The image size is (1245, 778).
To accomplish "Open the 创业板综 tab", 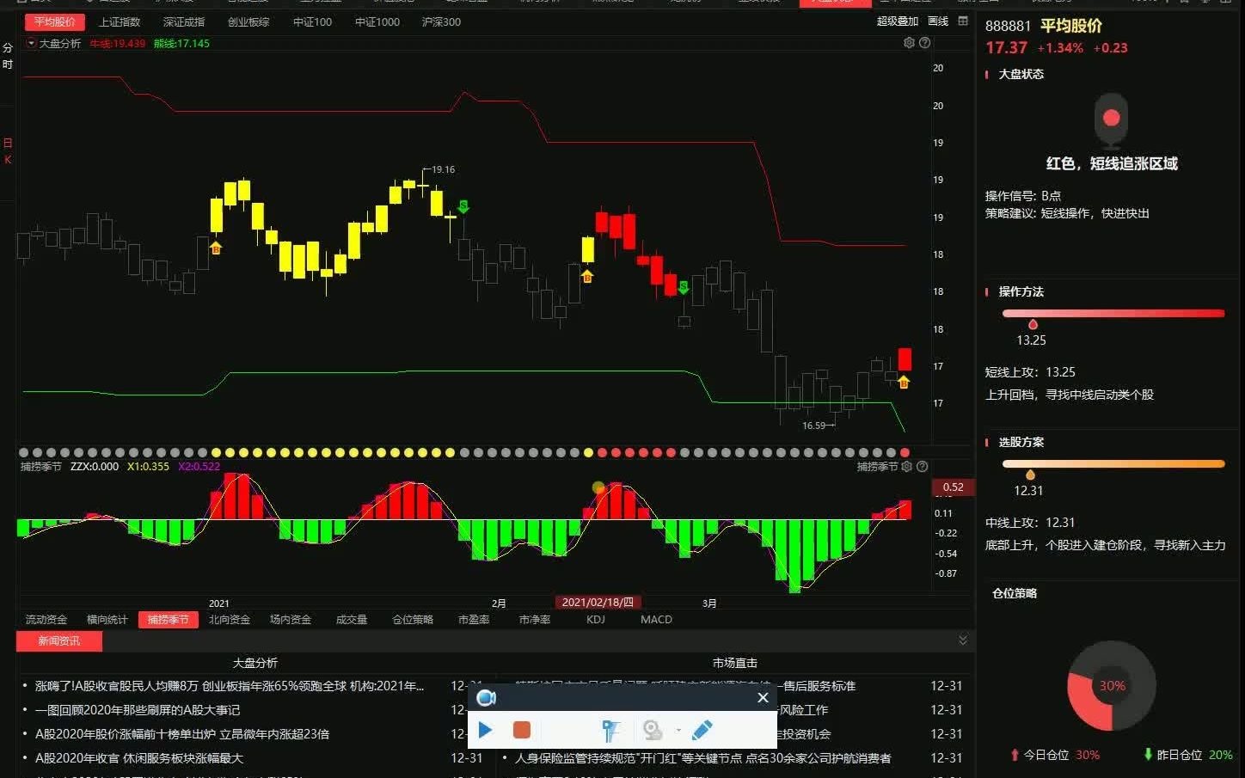I will point(248,21).
